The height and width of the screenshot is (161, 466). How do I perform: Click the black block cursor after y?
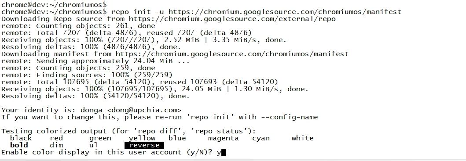click(224, 152)
